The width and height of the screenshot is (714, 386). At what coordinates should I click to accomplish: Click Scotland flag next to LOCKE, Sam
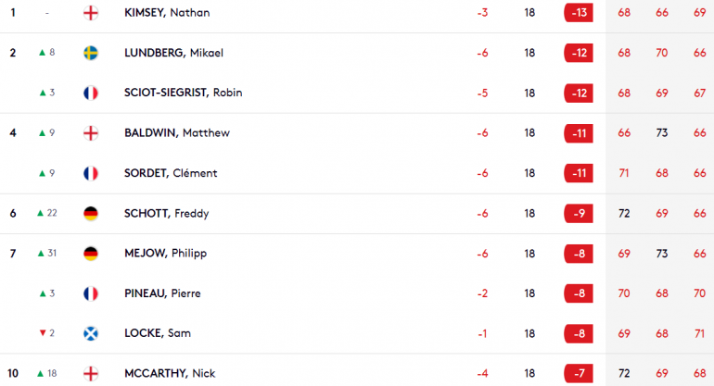(91, 333)
